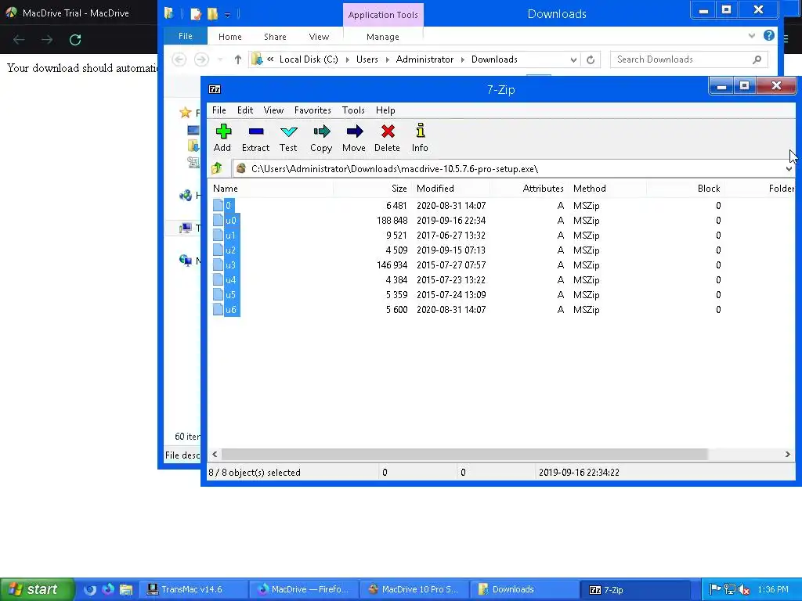Image resolution: width=802 pixels, height=601 pixels.
Task: Open the Tools menu in 7-Zip
Action: (x=353, y=110)
